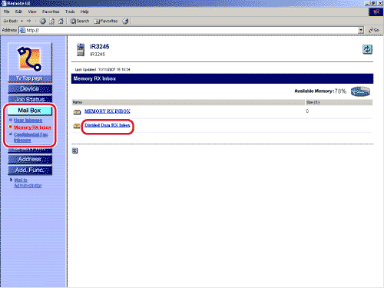
Task: Open the Tools menu
Action: (70, 12)
